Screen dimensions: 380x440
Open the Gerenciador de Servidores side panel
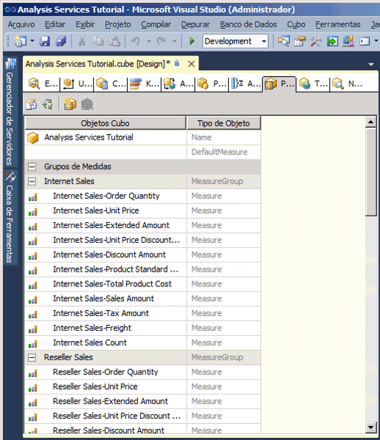[10, 111]
